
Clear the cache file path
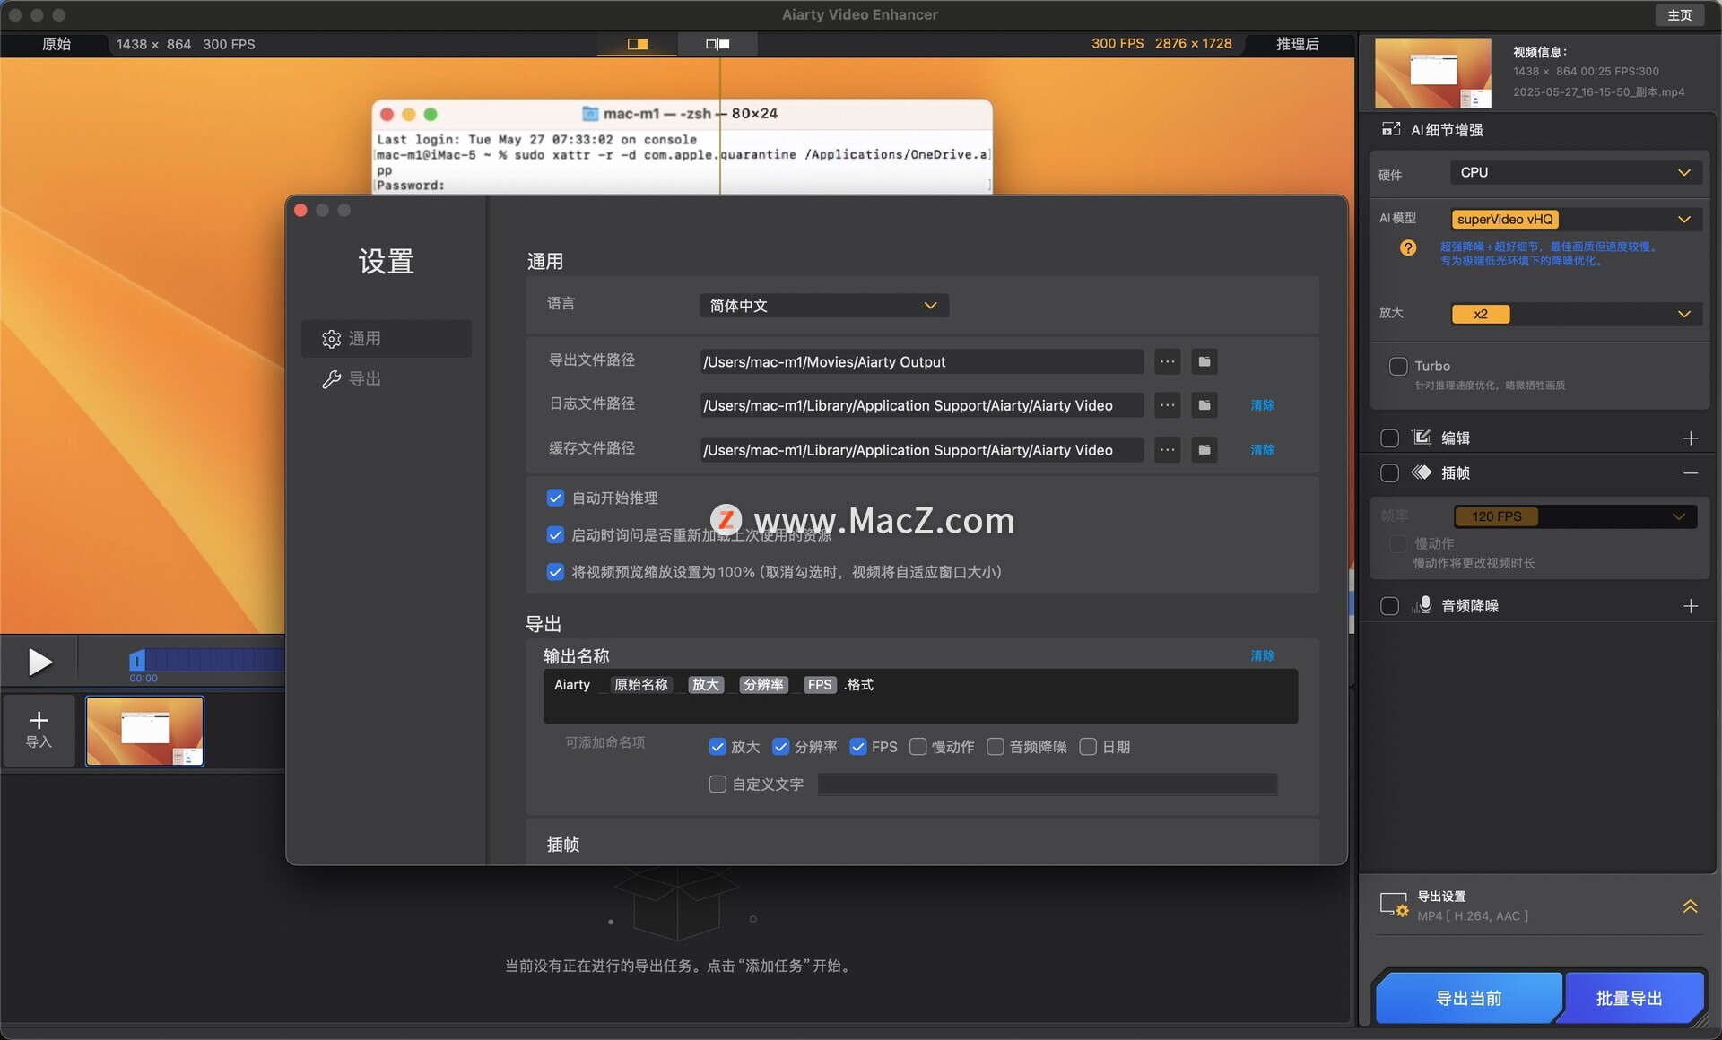(x=1262, y=450)
